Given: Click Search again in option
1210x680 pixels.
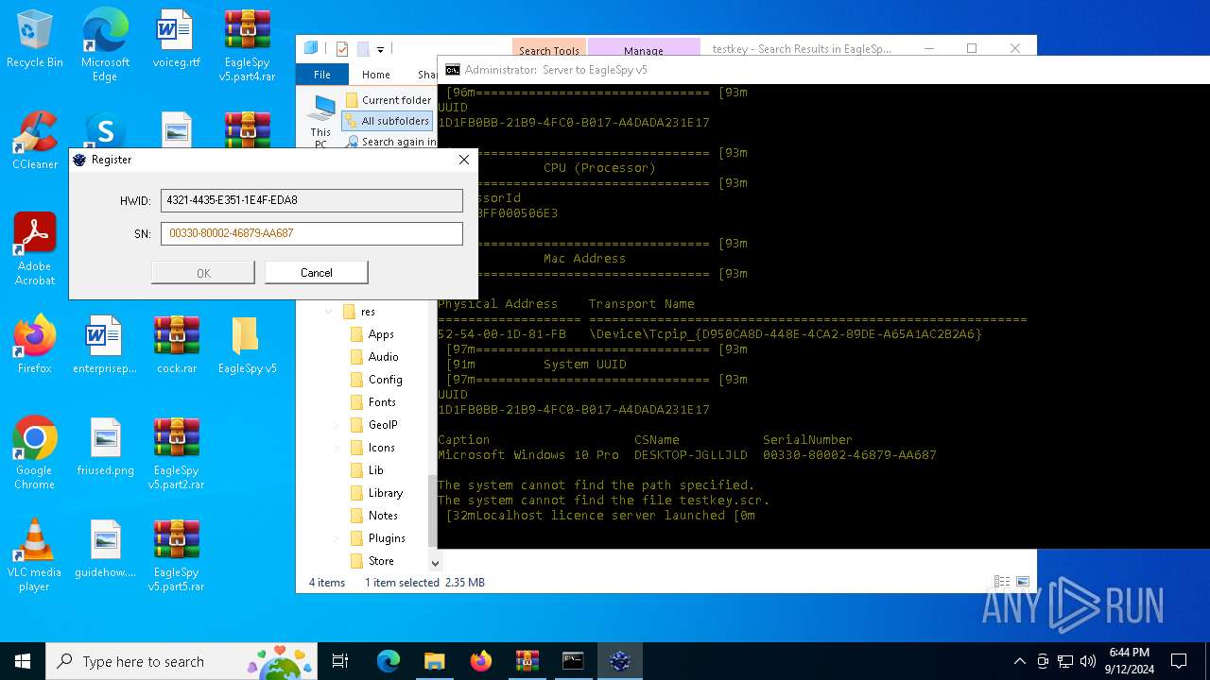Looking at the screenshot, I should point(390,142).
